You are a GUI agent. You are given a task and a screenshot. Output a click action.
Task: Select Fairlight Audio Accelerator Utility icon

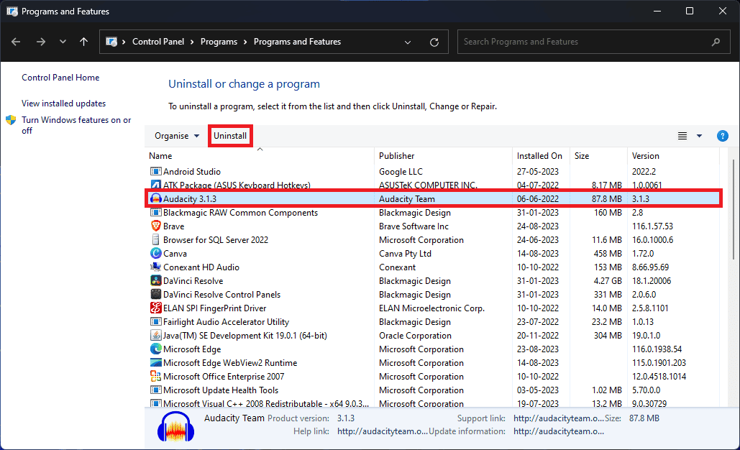click(x=156, y=322)
